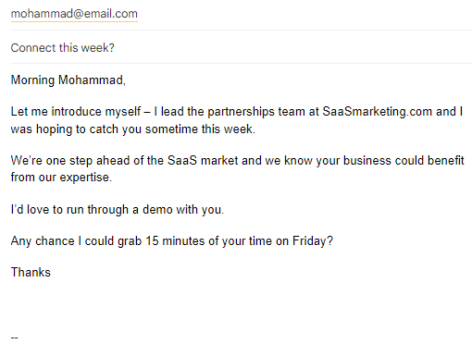
Task: Click the words '15 minutes' in the body
Action: [176, 241]
